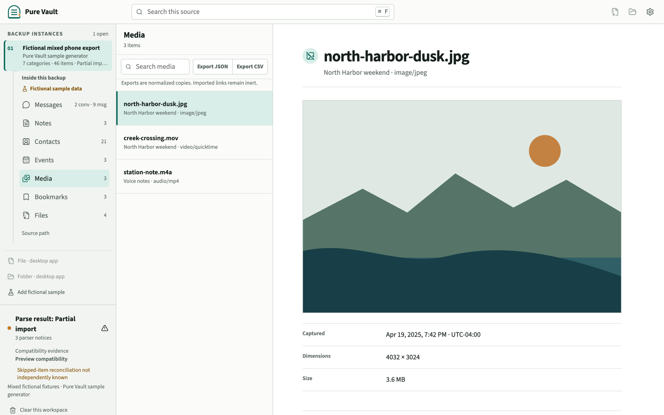Viewport: 664px width, 415px height.
Task: Open the Contacts category
Action: (64, 142)
